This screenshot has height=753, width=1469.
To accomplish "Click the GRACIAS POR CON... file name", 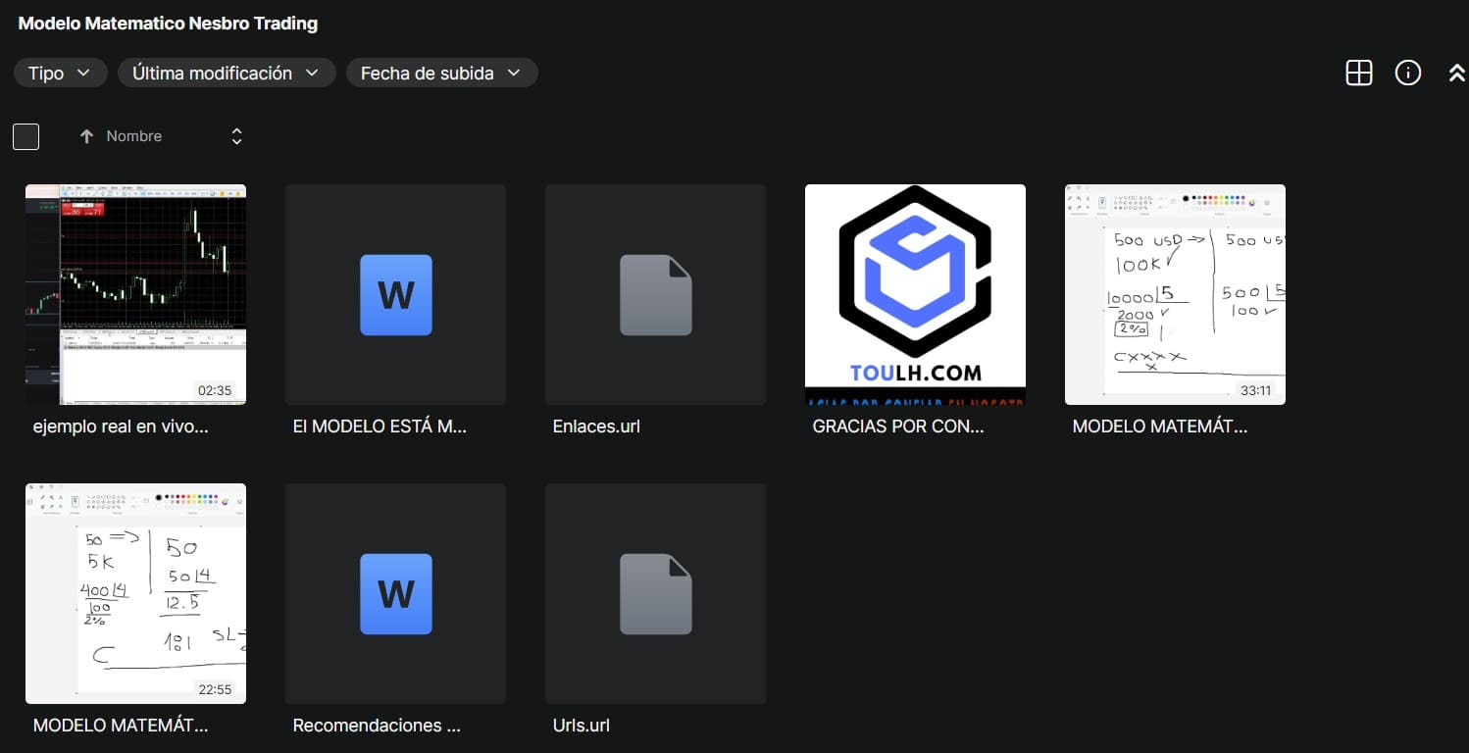I will coord(897,427).
